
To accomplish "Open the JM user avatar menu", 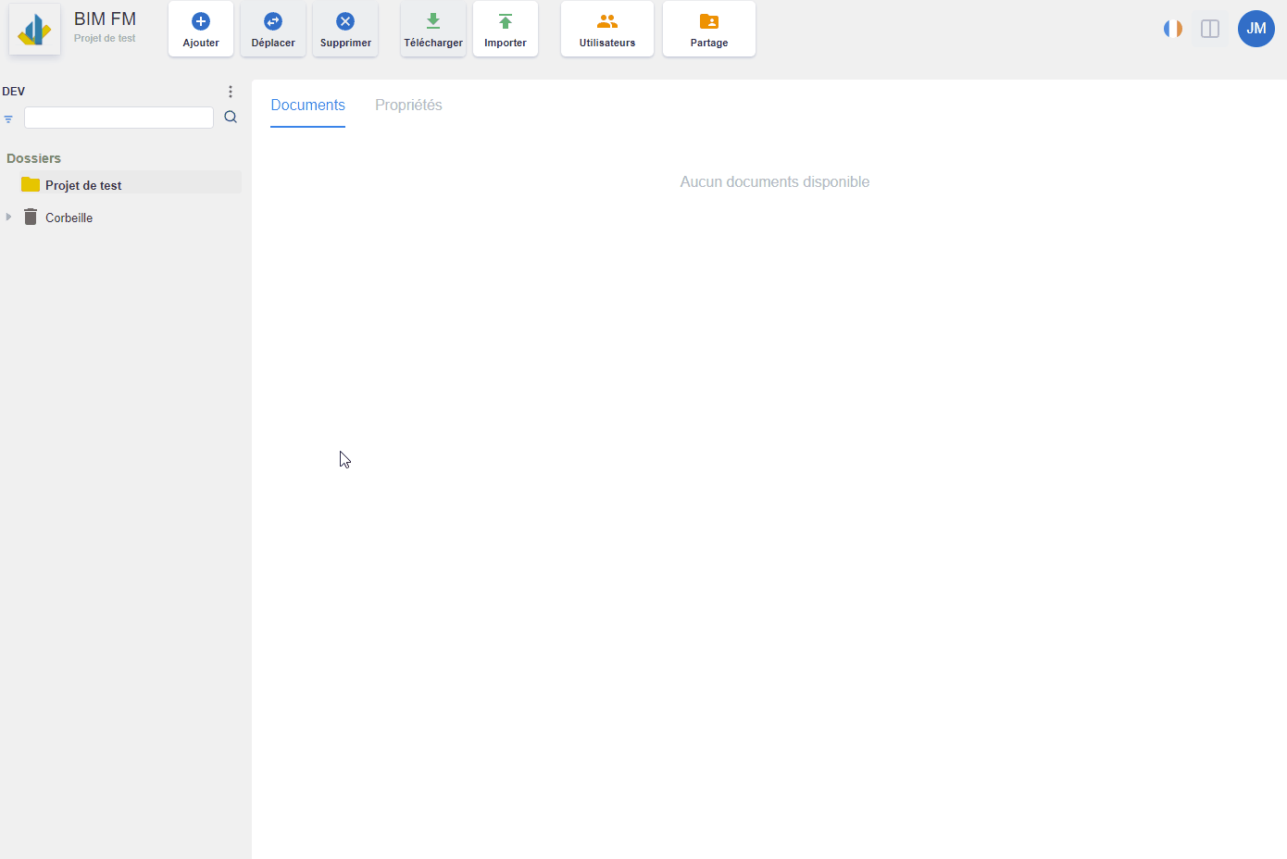I will point(1256,29).
